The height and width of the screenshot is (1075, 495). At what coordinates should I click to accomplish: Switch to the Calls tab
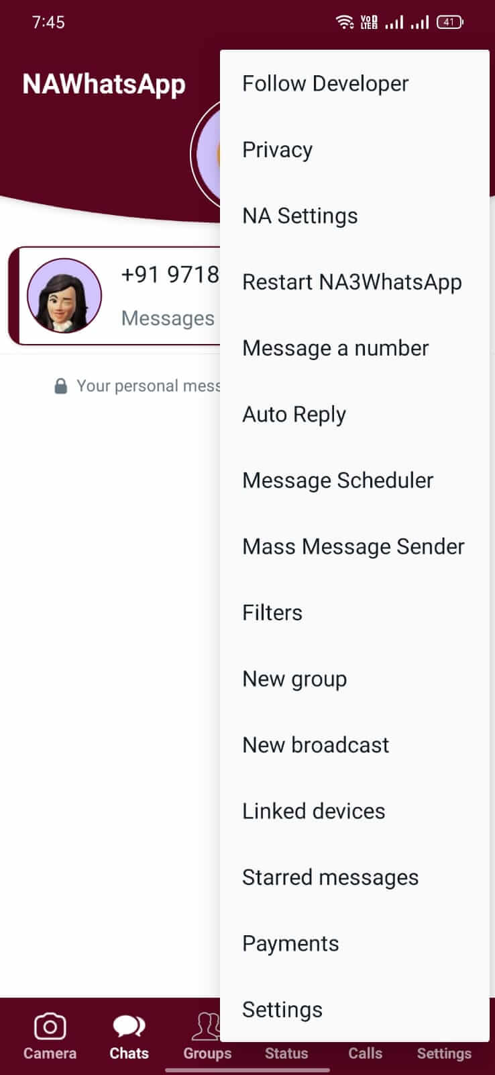point(365,1053)
